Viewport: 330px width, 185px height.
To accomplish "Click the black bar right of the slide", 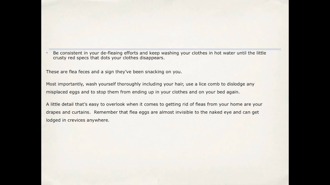I will tap(309, 92).
